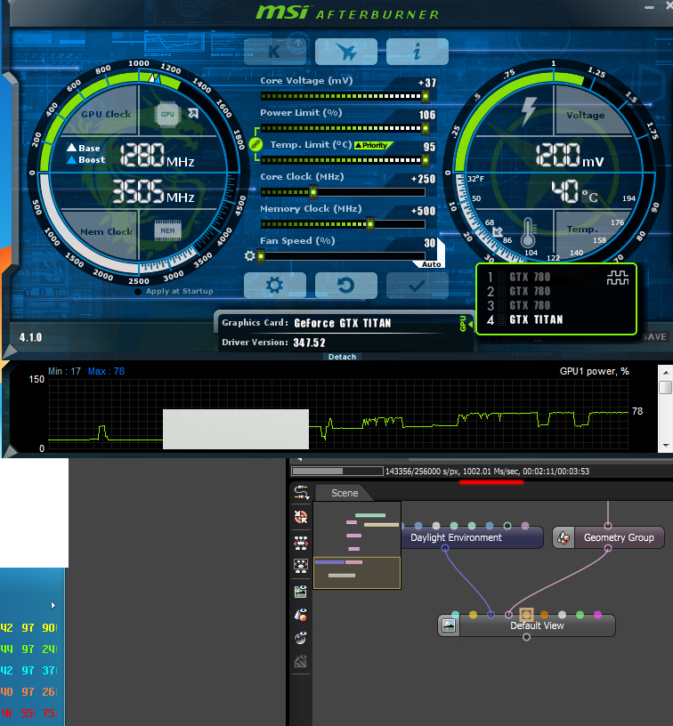Viewport: 673px width, 726px height.
Task: Expand the left panel arrow above temperature readings
Action: tap(53, 606)
